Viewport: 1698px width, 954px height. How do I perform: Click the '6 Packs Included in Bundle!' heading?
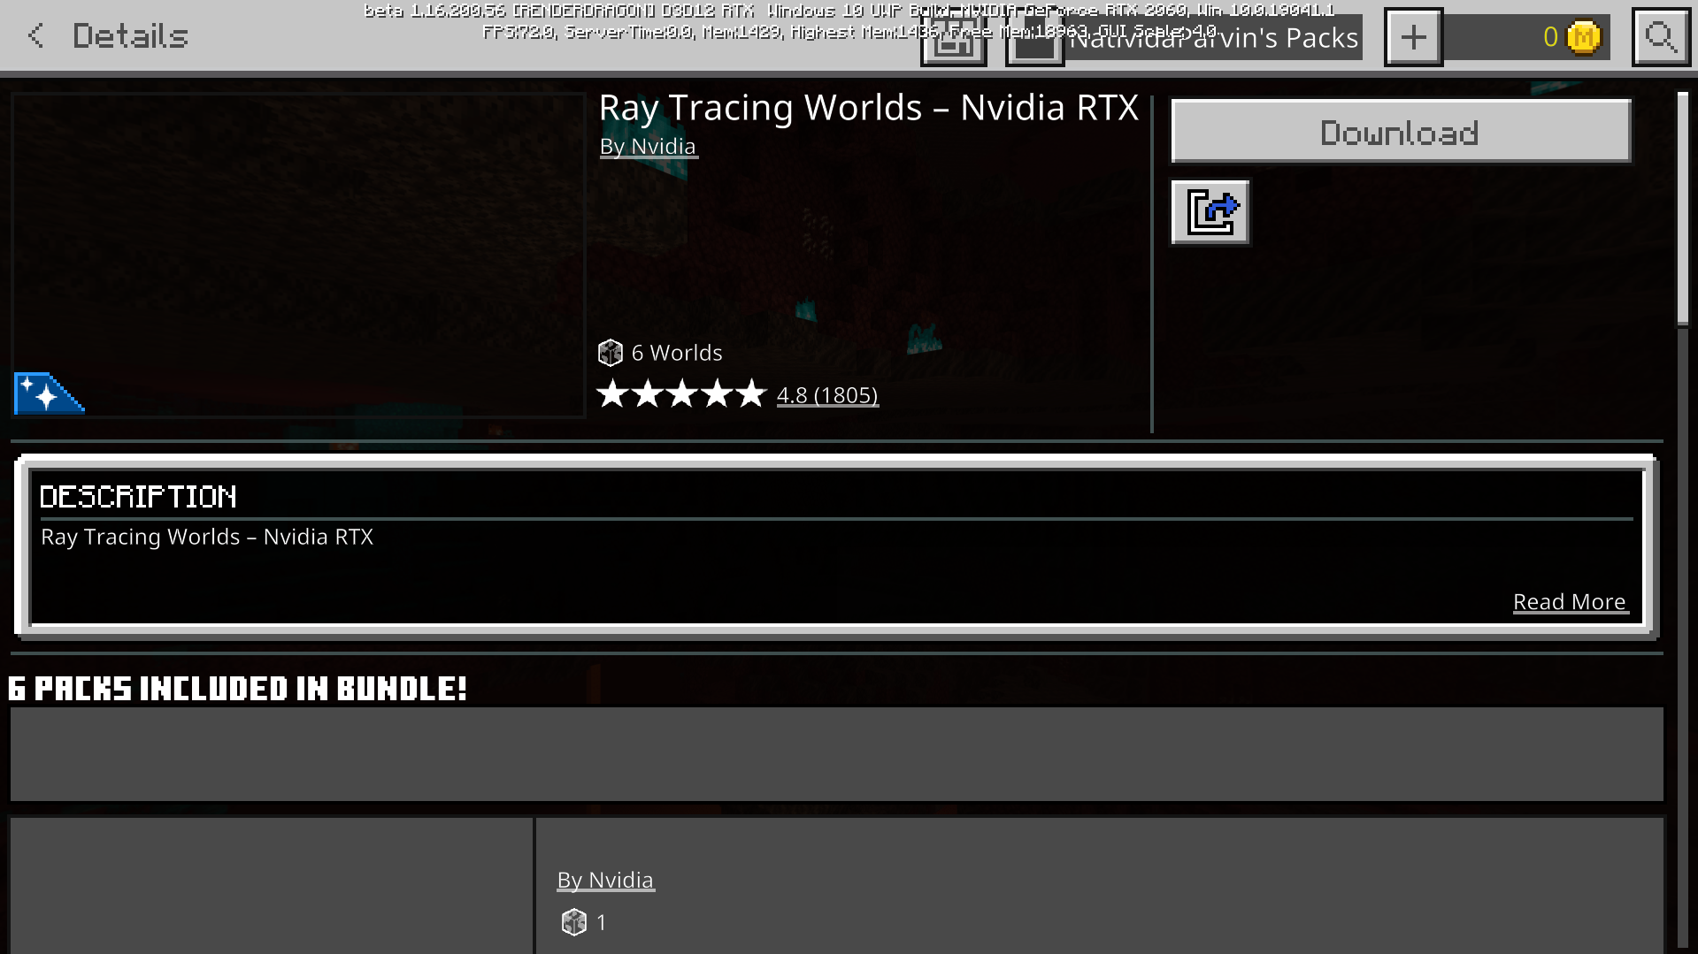pyautogui.click(x=237, y=689)
